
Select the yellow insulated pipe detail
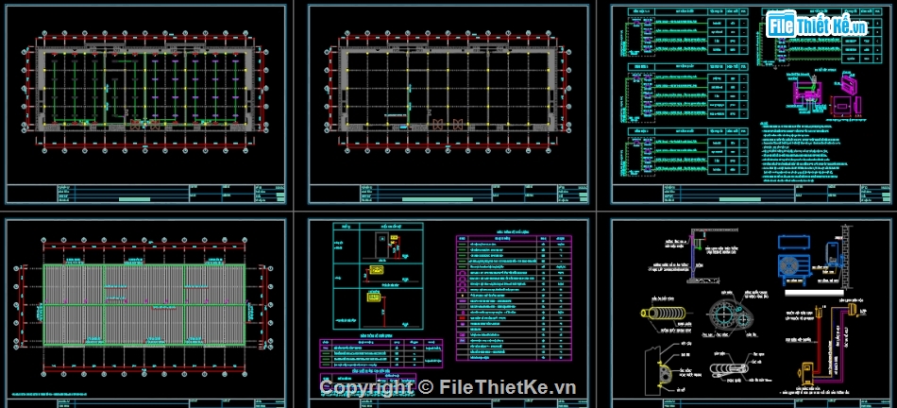click(x=665, y=314)
